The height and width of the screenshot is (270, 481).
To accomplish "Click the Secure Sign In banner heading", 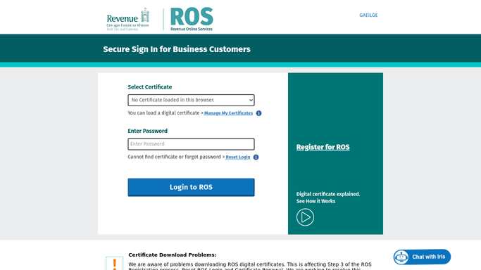I will click(177, 49).
